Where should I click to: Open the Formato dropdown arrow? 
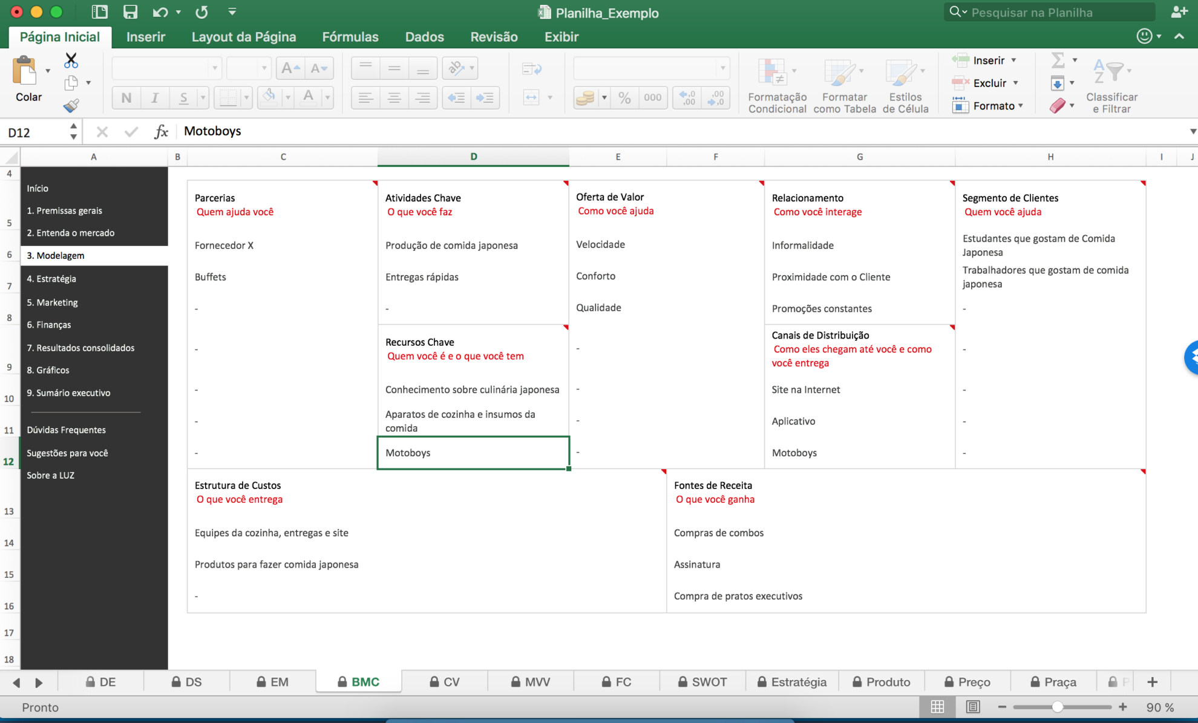pos(1021,106)
